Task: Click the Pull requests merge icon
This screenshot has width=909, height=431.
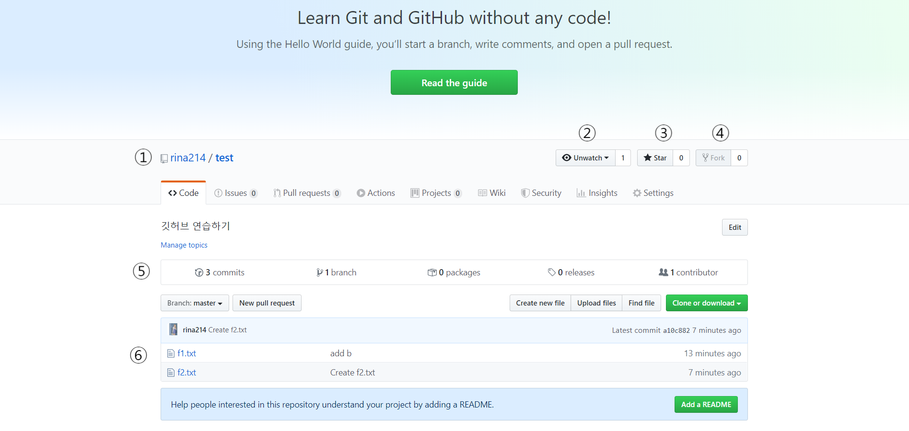Action: tap(277, 193)
